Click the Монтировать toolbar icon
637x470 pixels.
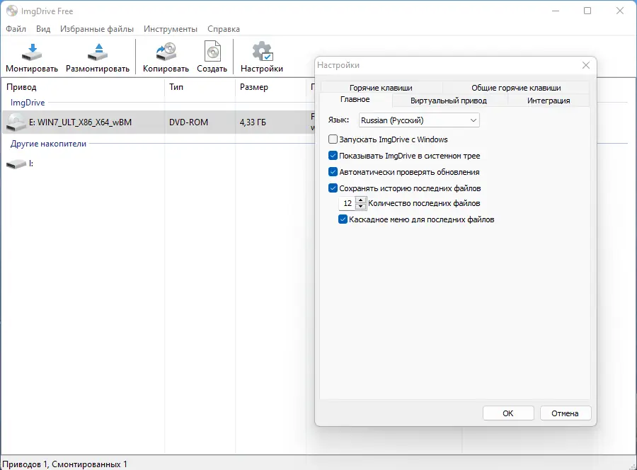coord(32,52)
